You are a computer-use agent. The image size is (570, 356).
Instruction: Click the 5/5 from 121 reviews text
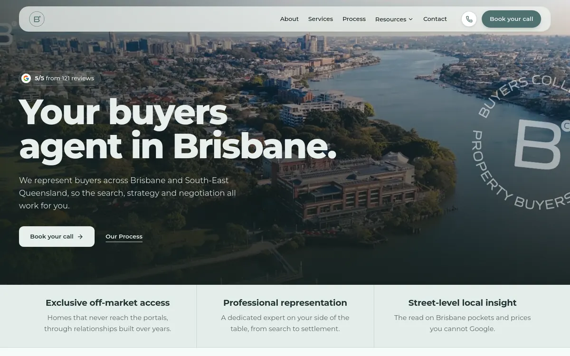point(64,78)
